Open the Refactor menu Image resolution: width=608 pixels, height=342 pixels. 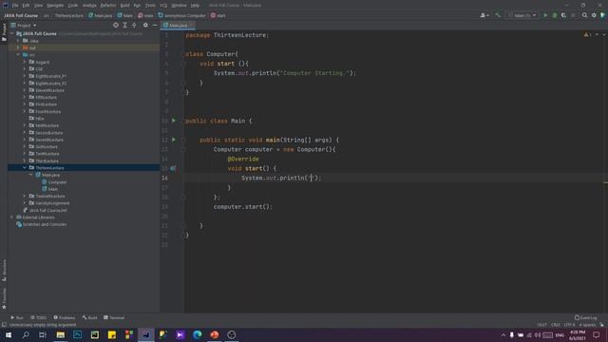[108, 6]
